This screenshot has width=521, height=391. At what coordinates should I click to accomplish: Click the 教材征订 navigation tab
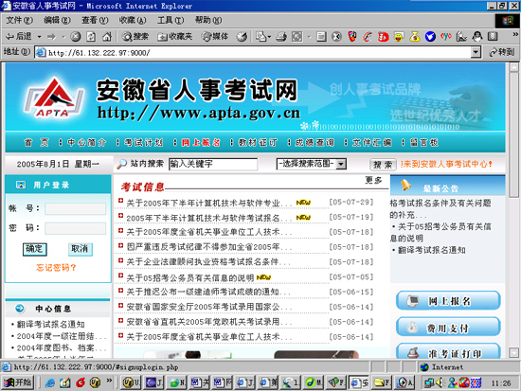click(258, 143)
